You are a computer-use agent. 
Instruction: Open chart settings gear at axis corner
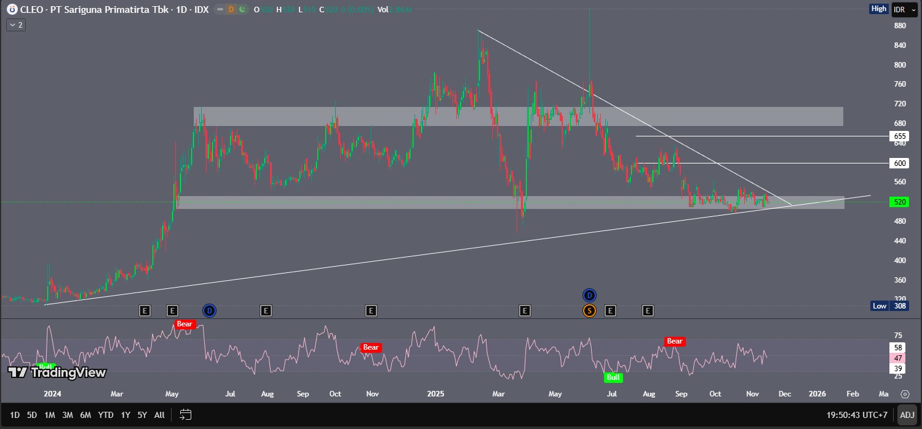pos(905,394)
